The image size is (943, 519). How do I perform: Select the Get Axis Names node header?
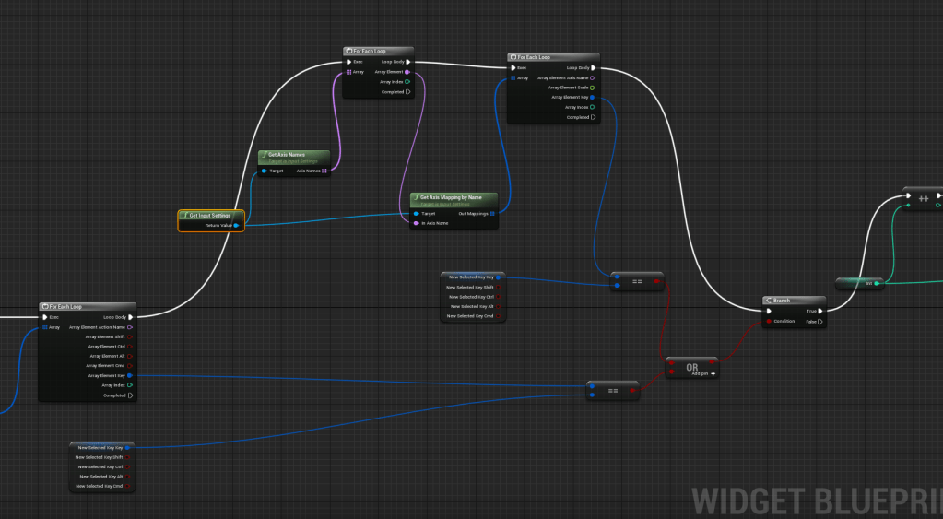tap(293, 155)
